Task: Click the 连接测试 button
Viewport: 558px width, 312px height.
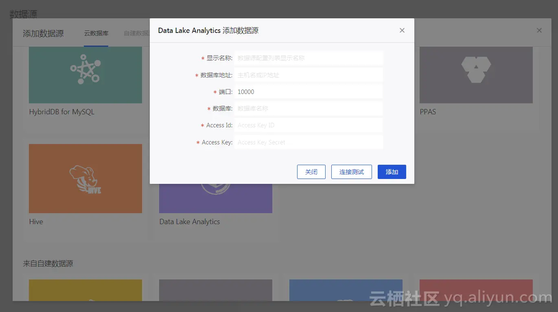Action: pos(352,172)
